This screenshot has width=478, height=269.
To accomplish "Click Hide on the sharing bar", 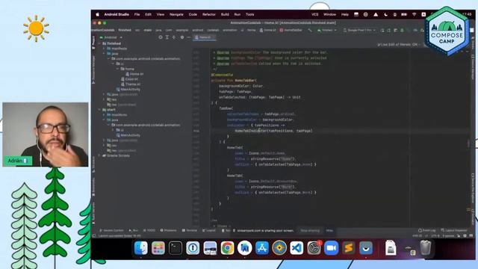I will tap(329, 231).
